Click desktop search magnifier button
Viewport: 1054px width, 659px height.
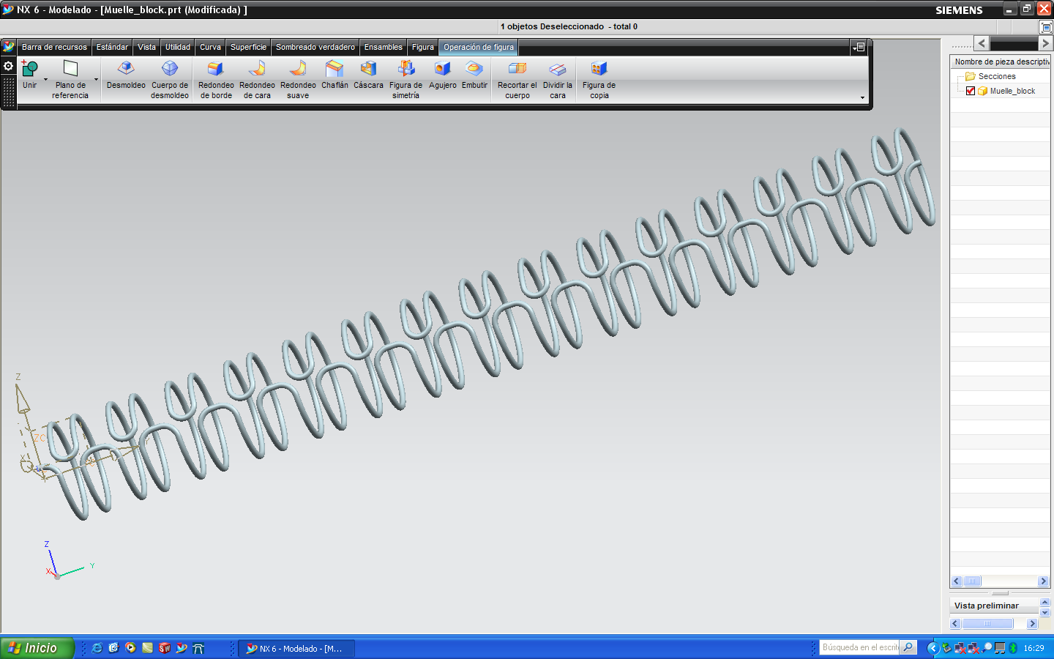pyautogui.click(x=908, y=647)
